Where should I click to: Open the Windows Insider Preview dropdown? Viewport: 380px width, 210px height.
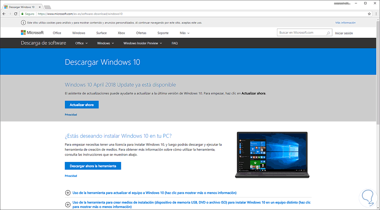click(142, 43)
